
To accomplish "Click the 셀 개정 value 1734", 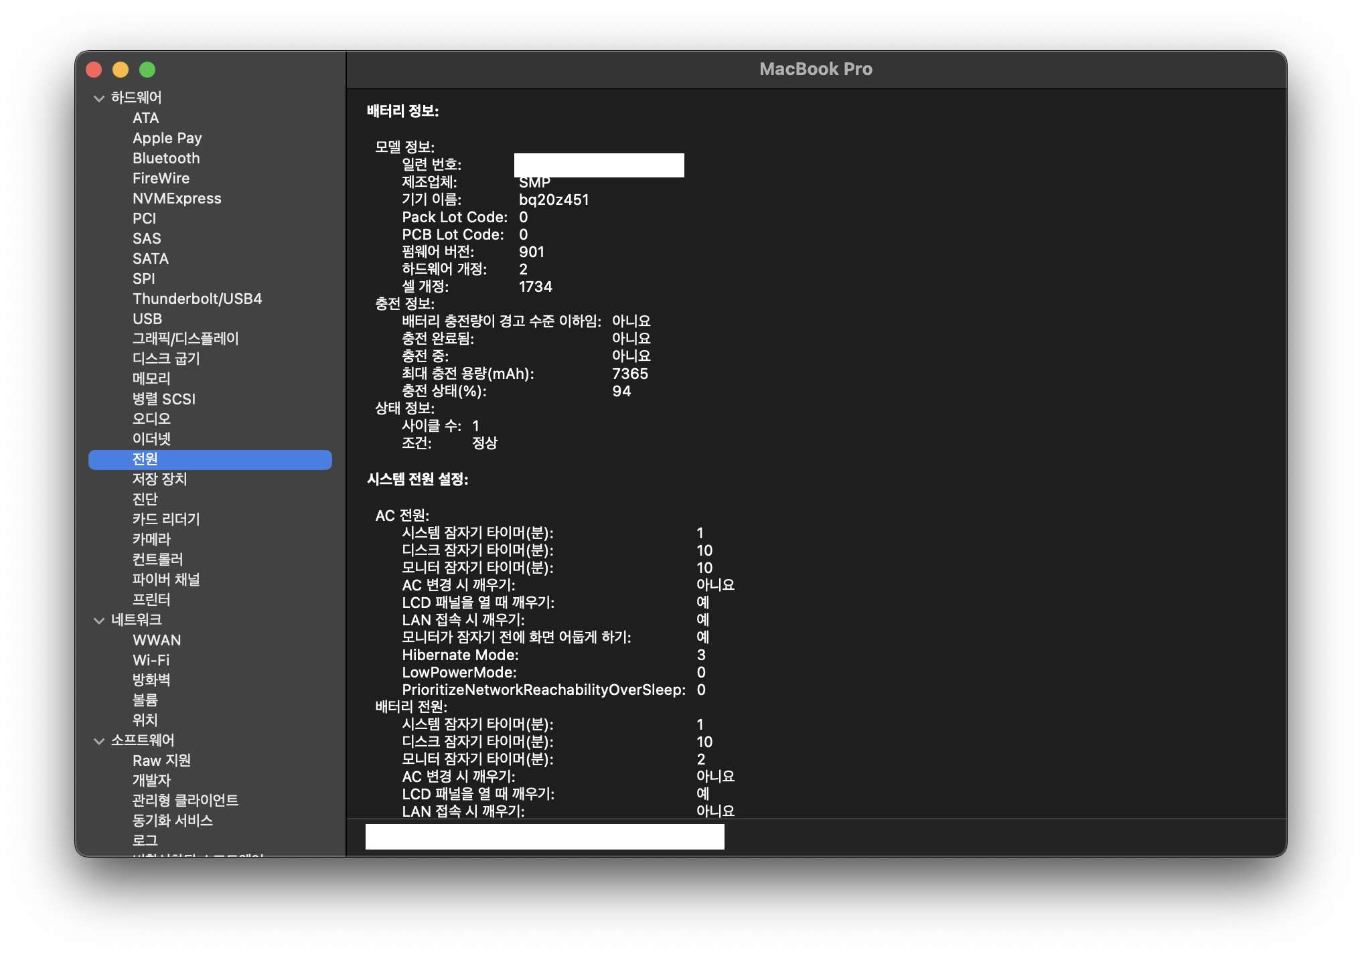I will [536, 287].
